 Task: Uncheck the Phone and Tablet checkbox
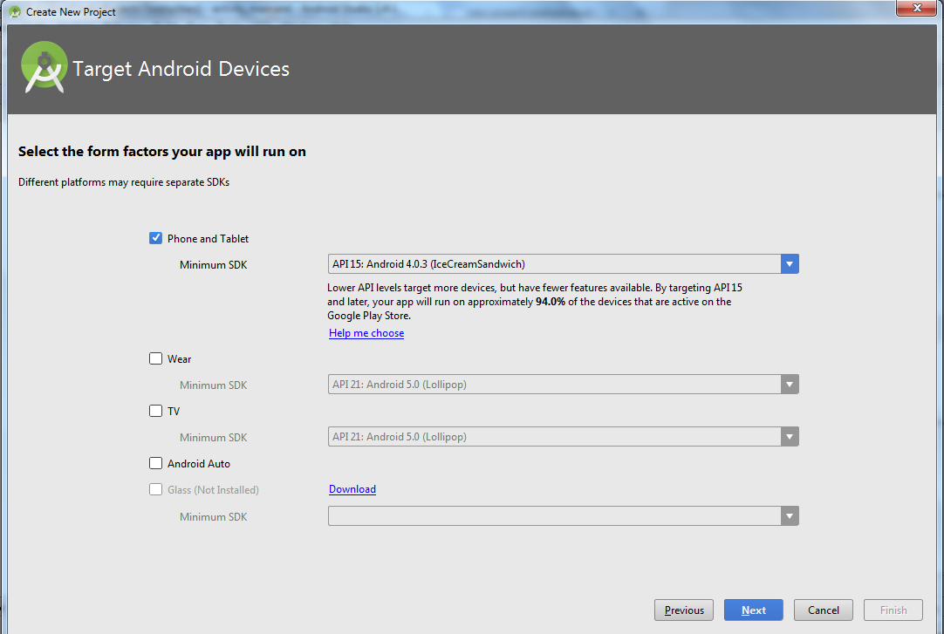click(156, 238)
